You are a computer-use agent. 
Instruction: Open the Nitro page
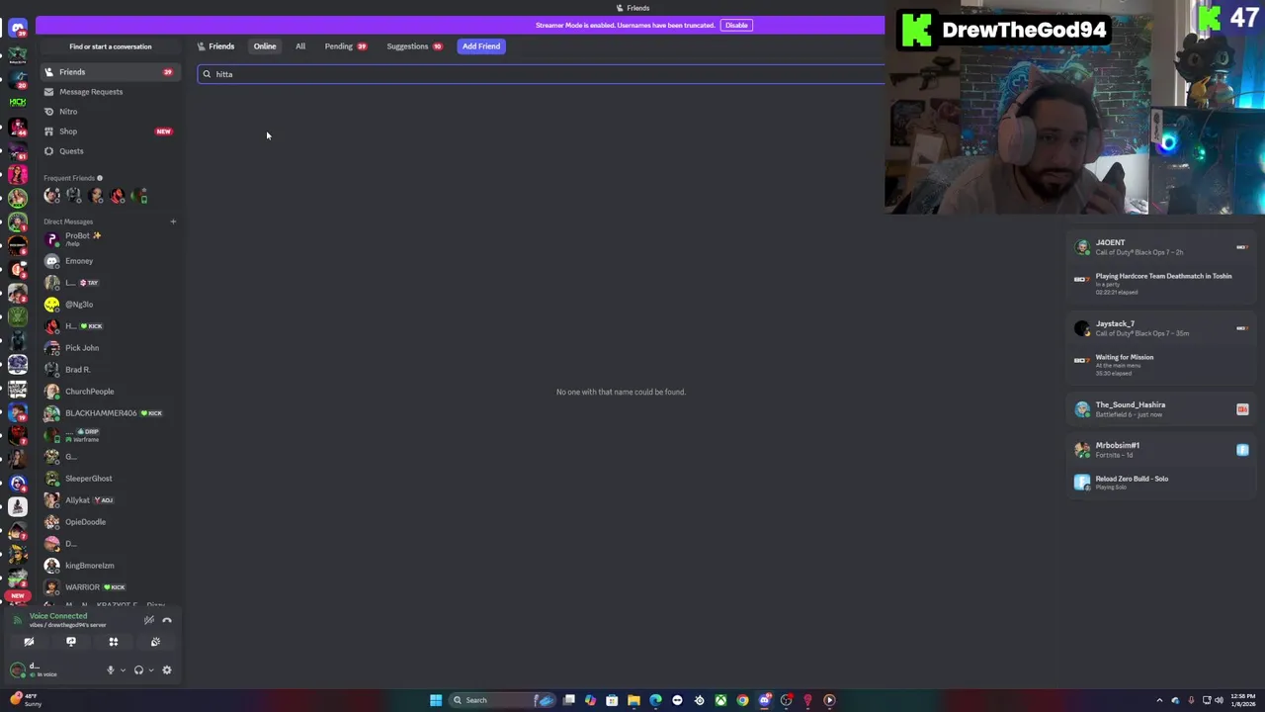click(x=110, y=112)
